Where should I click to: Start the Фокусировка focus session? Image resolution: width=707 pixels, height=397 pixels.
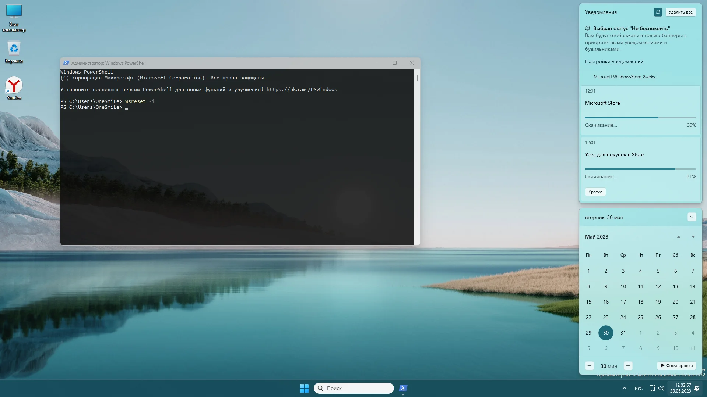click(x=676, y=366)
